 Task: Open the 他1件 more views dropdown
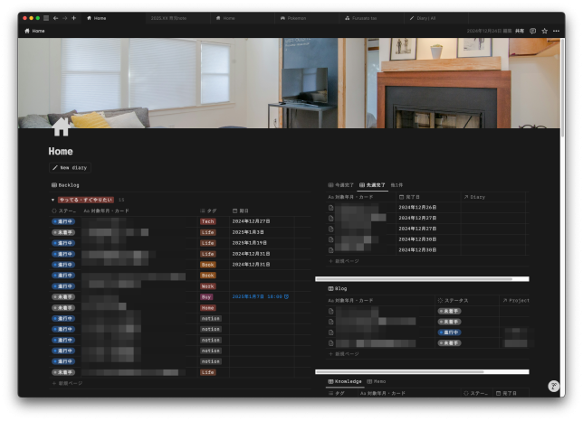397,184
